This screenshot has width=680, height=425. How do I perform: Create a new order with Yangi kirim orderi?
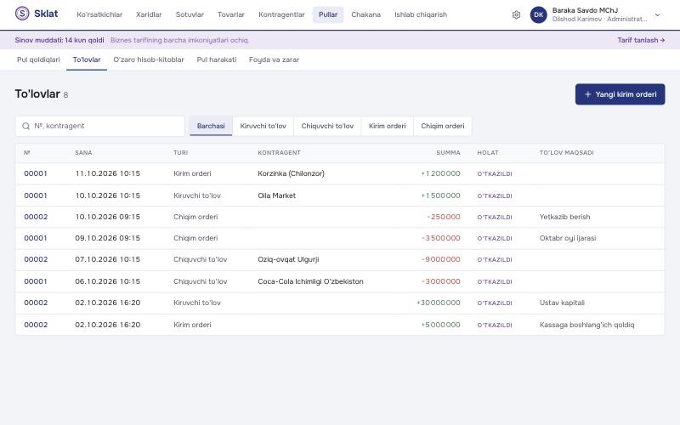(620, 94)
